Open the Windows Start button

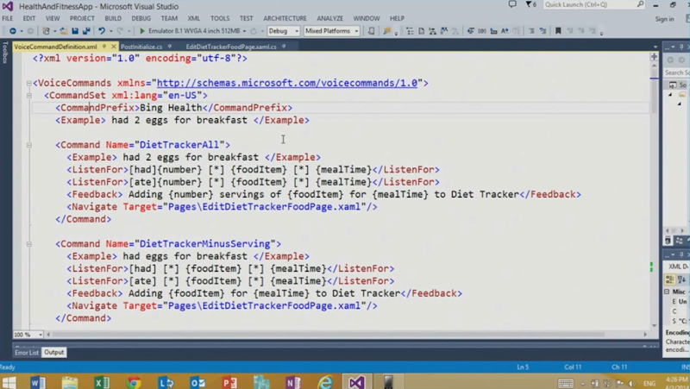(x=9, y=381)
